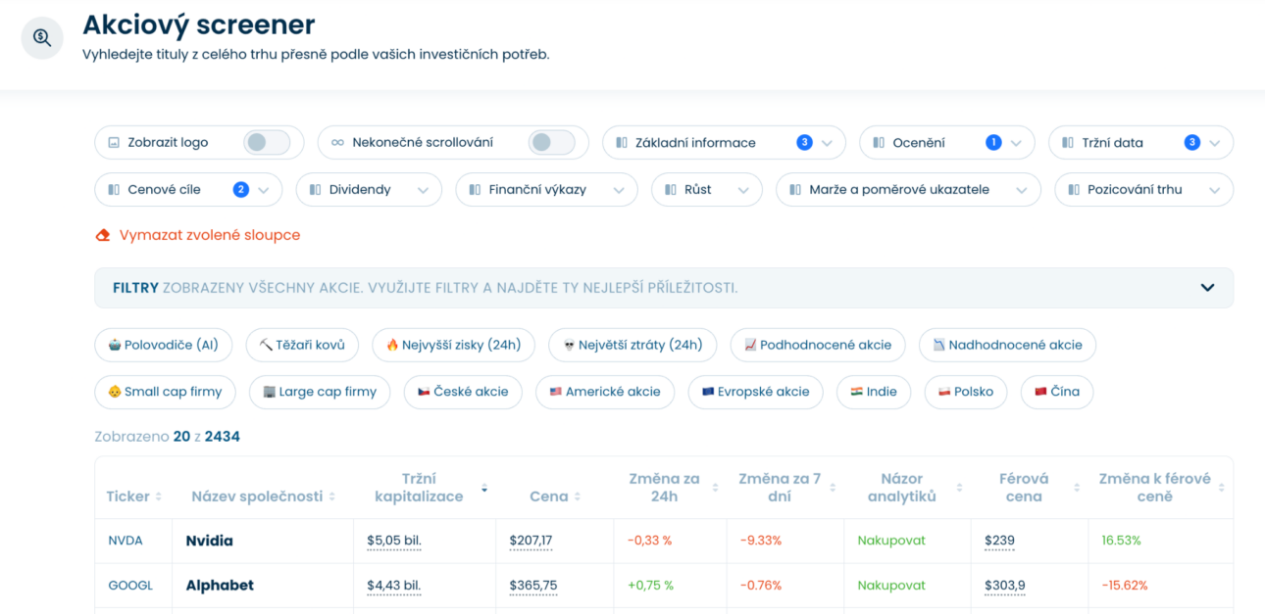Screen dimensions: 1265x614
Task: Filter by Polsko stocks
Action: tap(966, 392)
